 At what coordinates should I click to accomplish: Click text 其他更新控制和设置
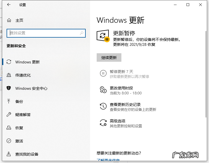coord(126,126)
